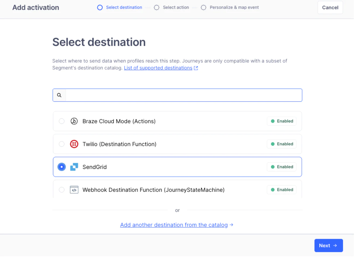
Task: Click the Twilio (Destination Function) label
Action: click(120, 144)
